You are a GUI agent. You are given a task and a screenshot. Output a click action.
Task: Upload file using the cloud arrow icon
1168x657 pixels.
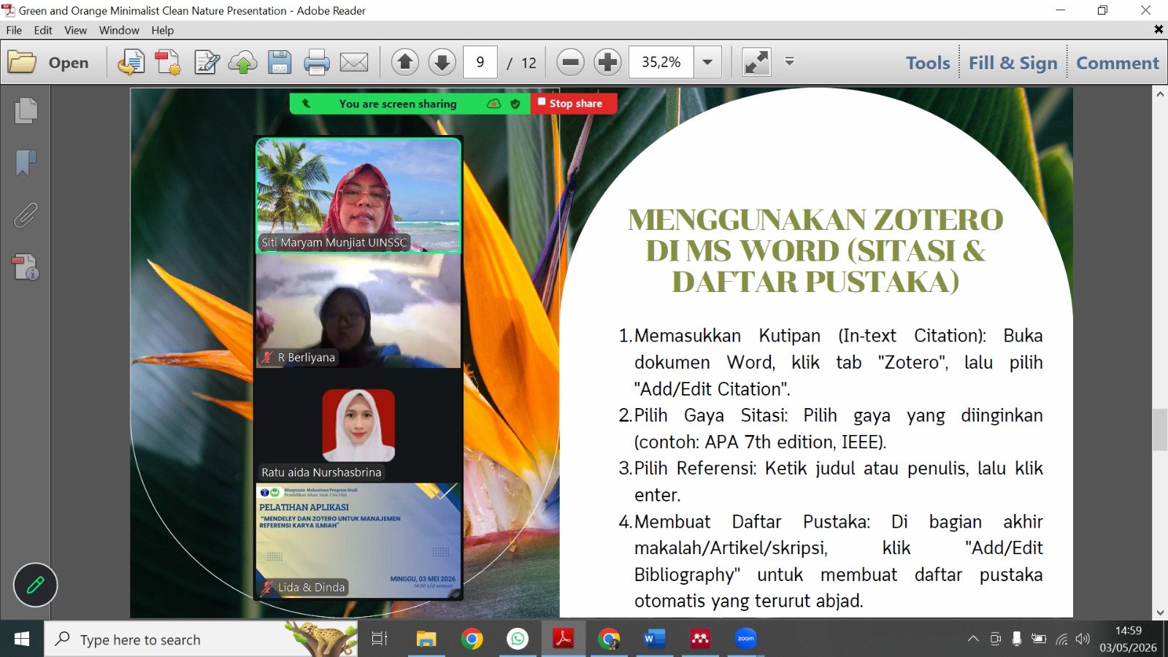coord(243,63)
